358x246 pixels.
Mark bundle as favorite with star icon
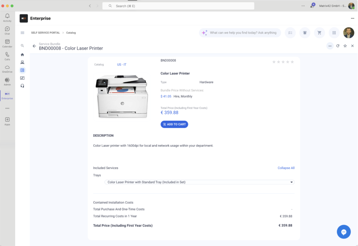coord(345,46)
